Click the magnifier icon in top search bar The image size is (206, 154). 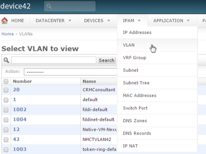pyautogui.click(x=49, y=6)
